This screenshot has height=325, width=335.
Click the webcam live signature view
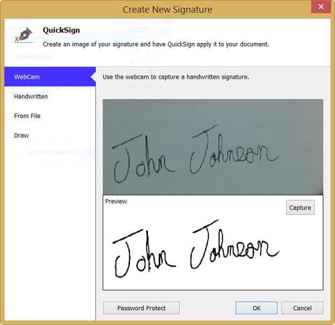(213, 147)
